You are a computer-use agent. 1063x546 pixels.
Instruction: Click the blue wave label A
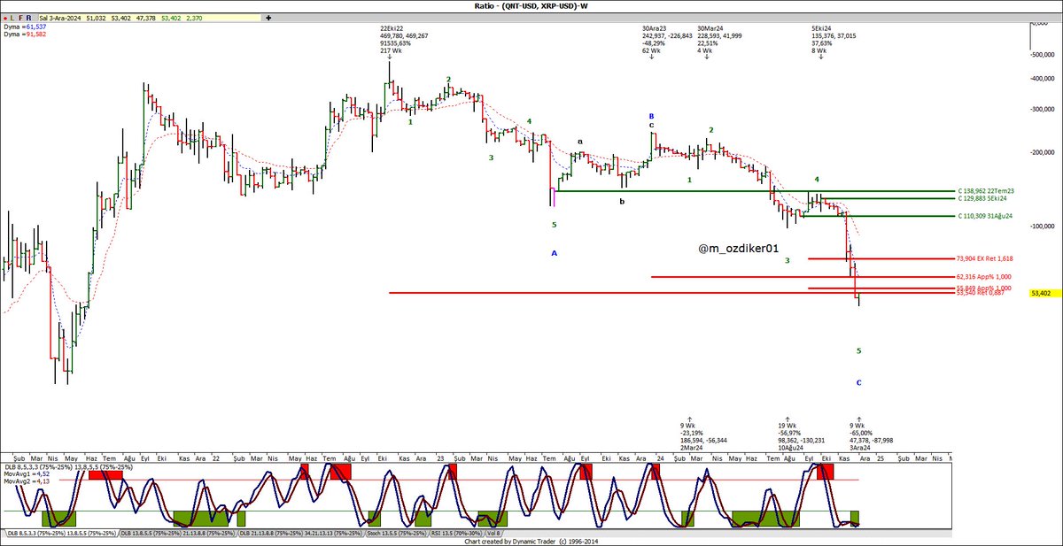click(555, 253)
